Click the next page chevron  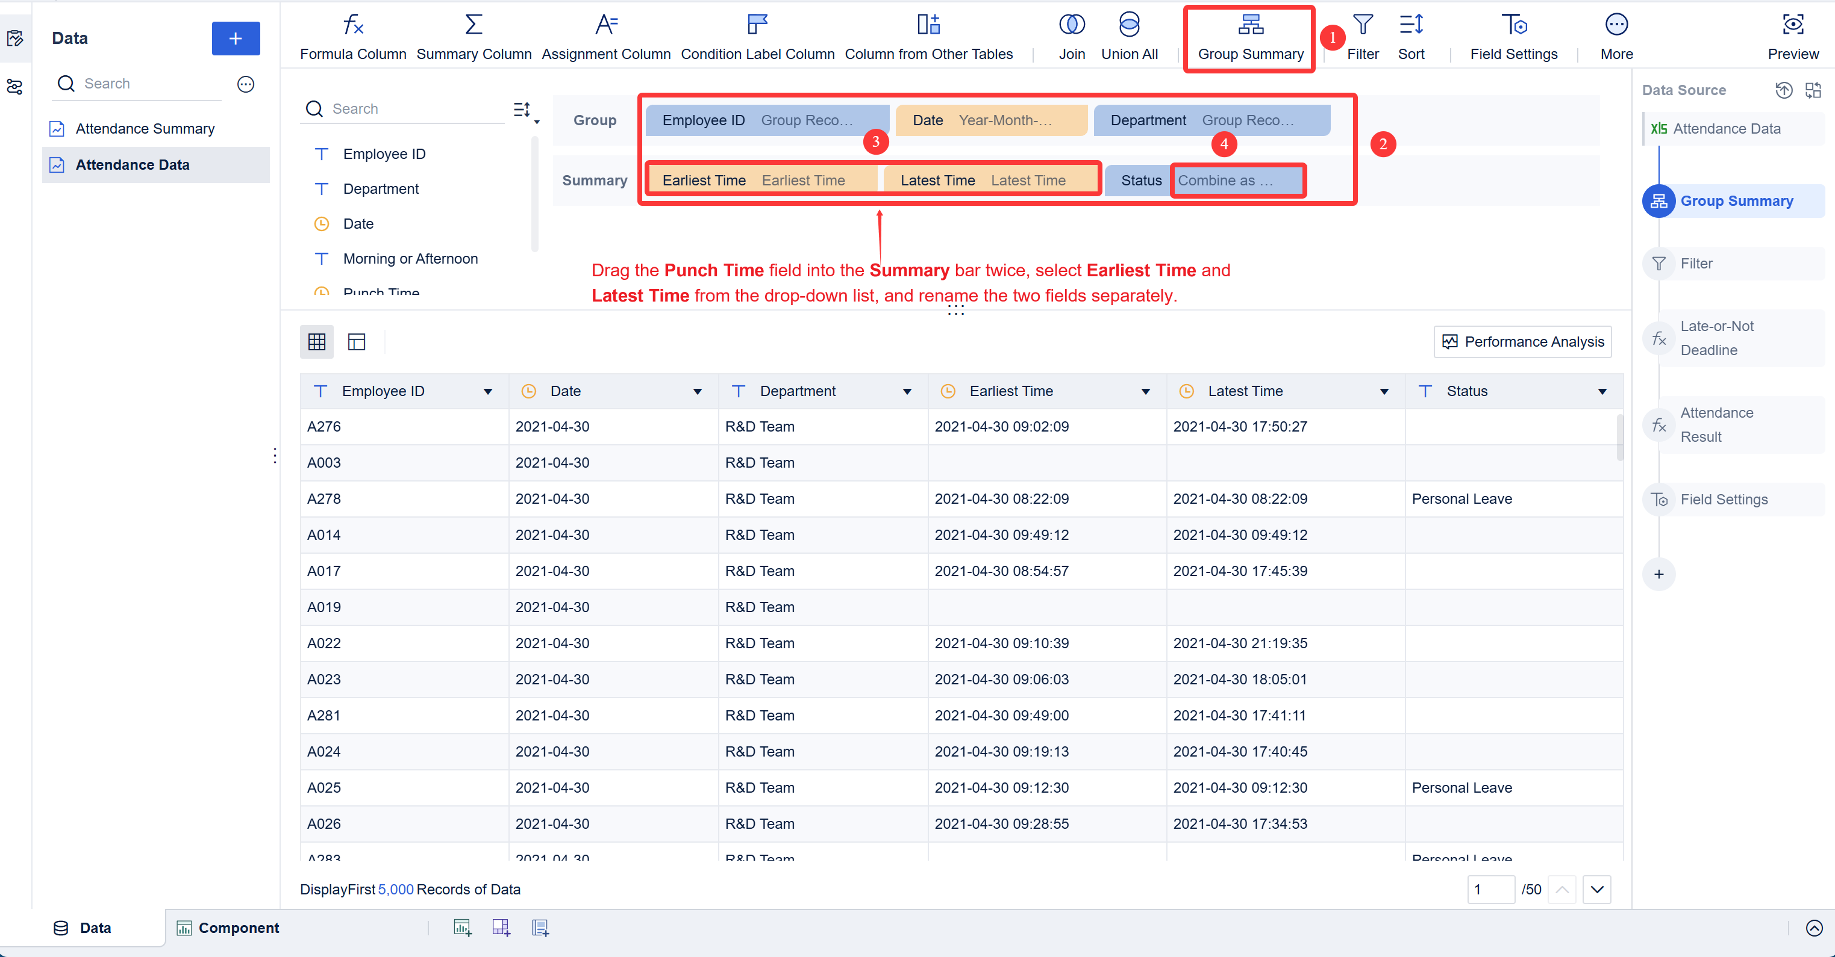click(x=1596, y=890)
